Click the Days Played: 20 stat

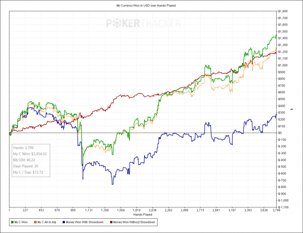26,166
